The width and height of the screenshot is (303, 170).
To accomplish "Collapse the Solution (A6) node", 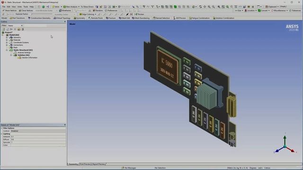I will [x=11, y=55].
